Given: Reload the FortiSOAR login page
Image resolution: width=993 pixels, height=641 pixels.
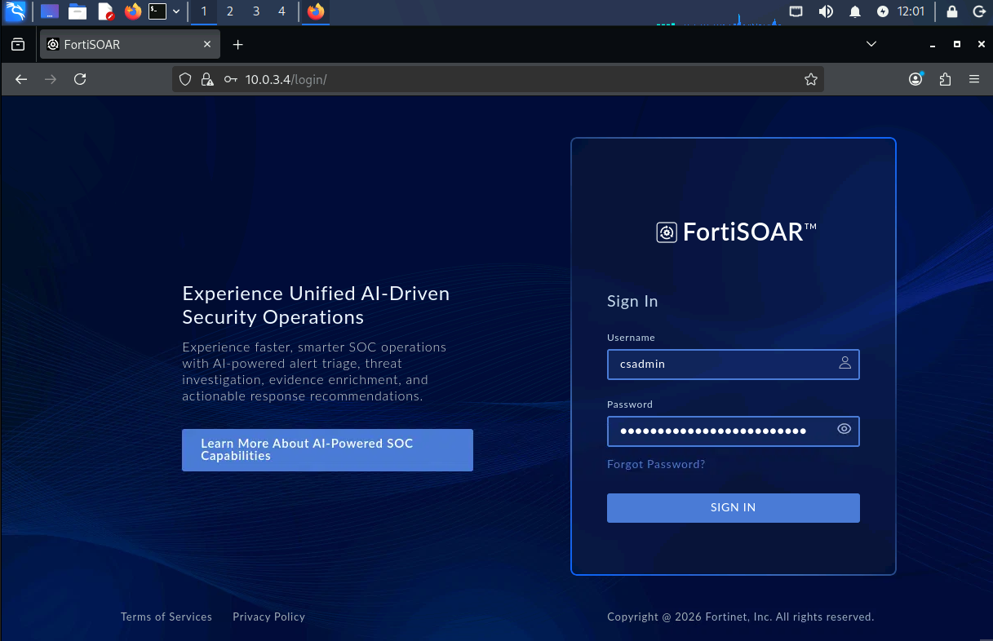Looking at the screenshot, I should [80, 79].
